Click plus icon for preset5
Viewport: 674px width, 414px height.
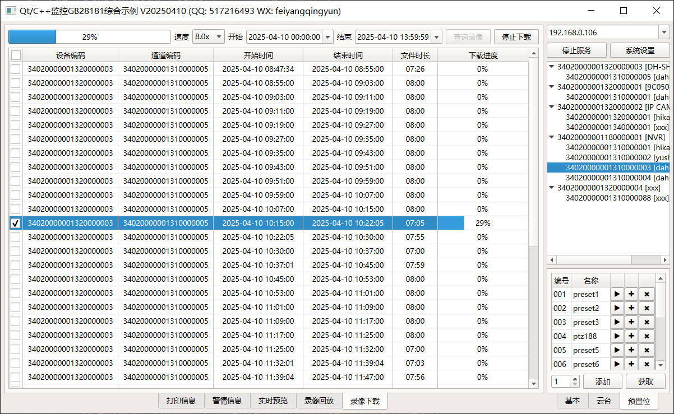point(631,350)
